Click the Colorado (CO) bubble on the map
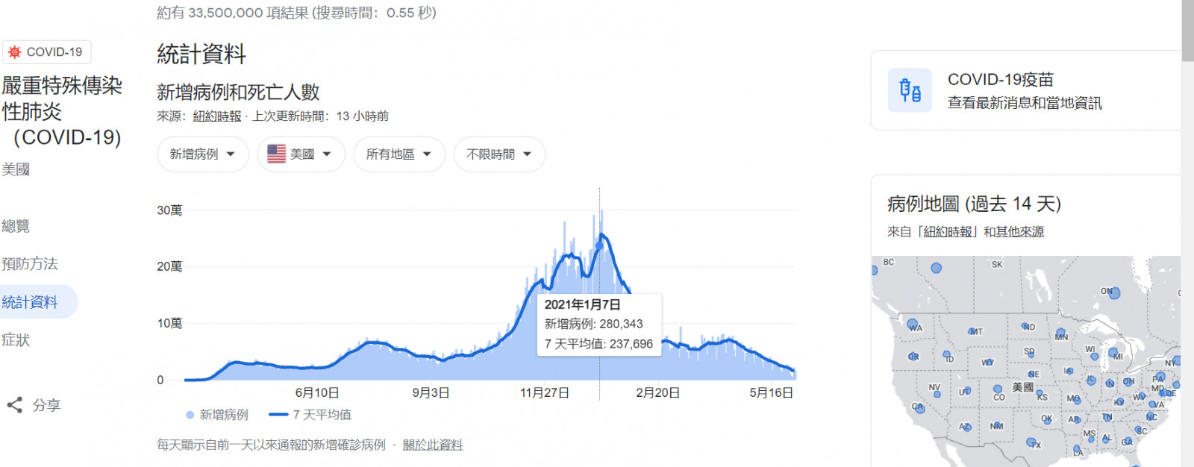 (998, 389)
